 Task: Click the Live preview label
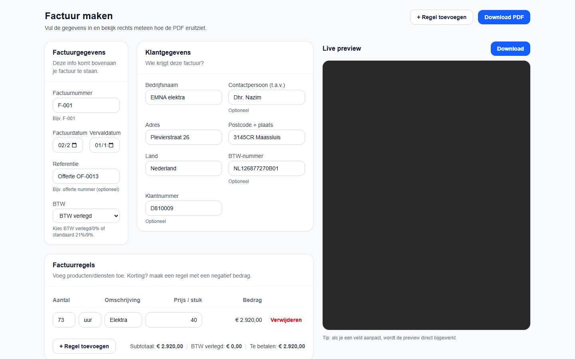pos(342,48)
